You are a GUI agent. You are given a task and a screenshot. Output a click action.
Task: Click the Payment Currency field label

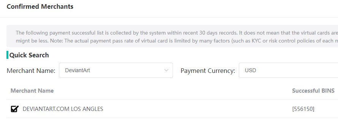click(208, 71)
